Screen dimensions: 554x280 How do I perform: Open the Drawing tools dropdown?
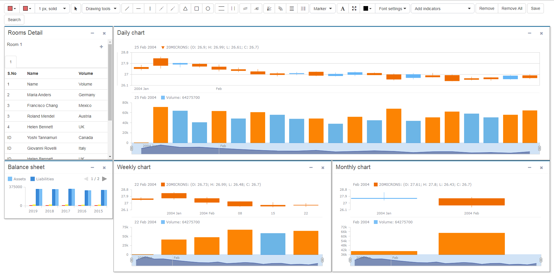pos(101,9)
